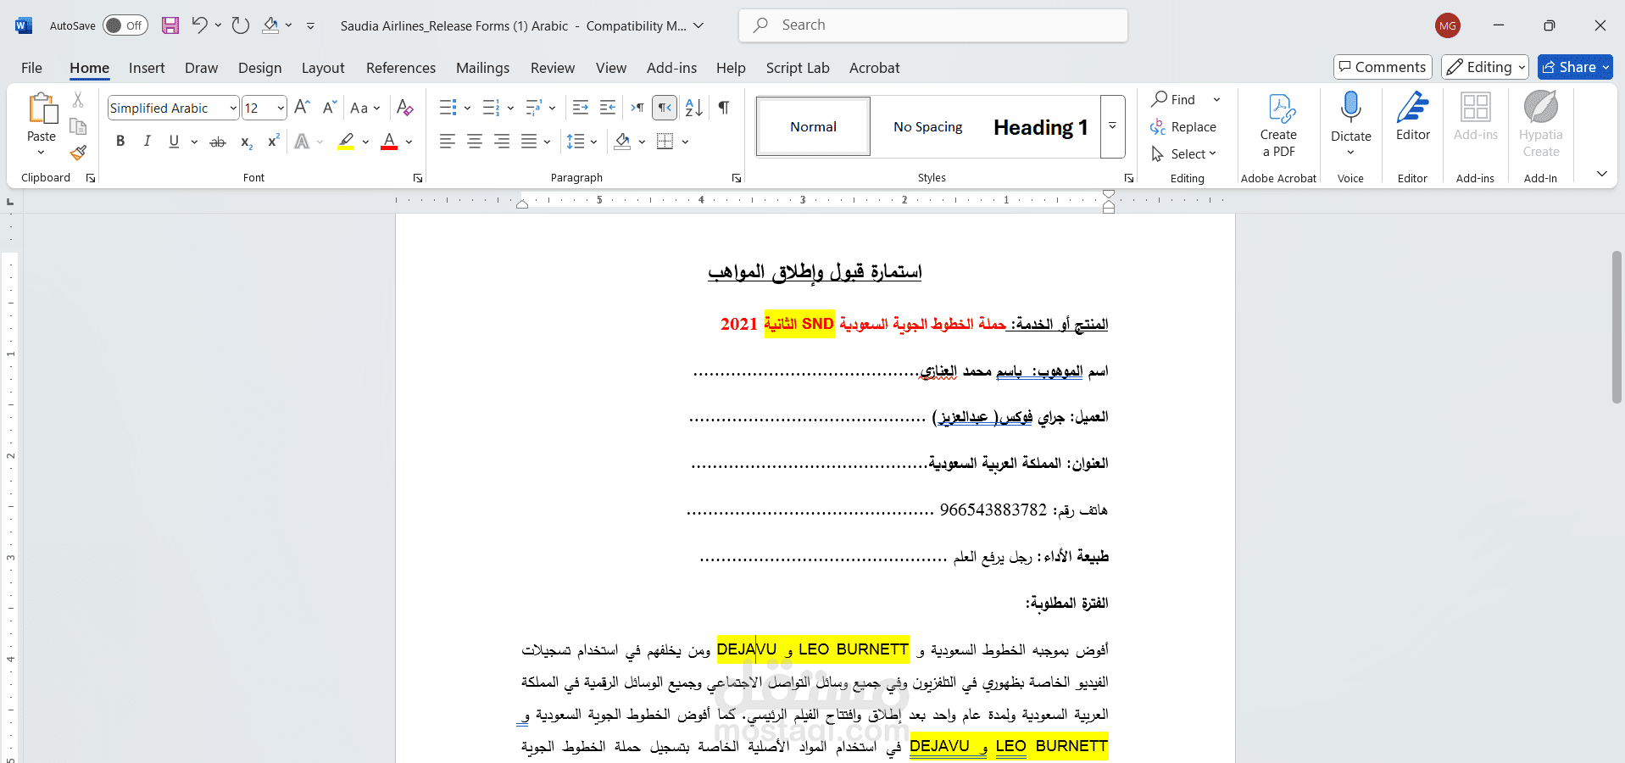
Task: Click Create a PDF icon
Action: click(x=1278, y=125)
